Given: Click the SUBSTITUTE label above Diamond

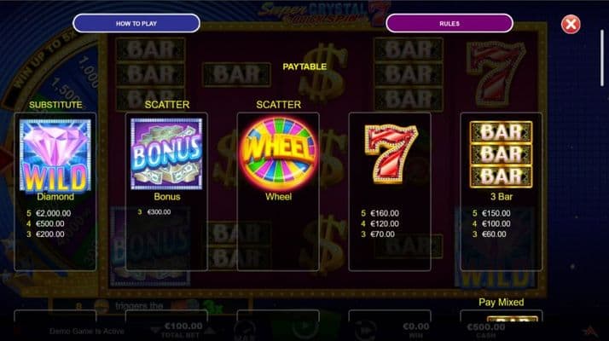Looking at the screenshot, I should (55, 105).
